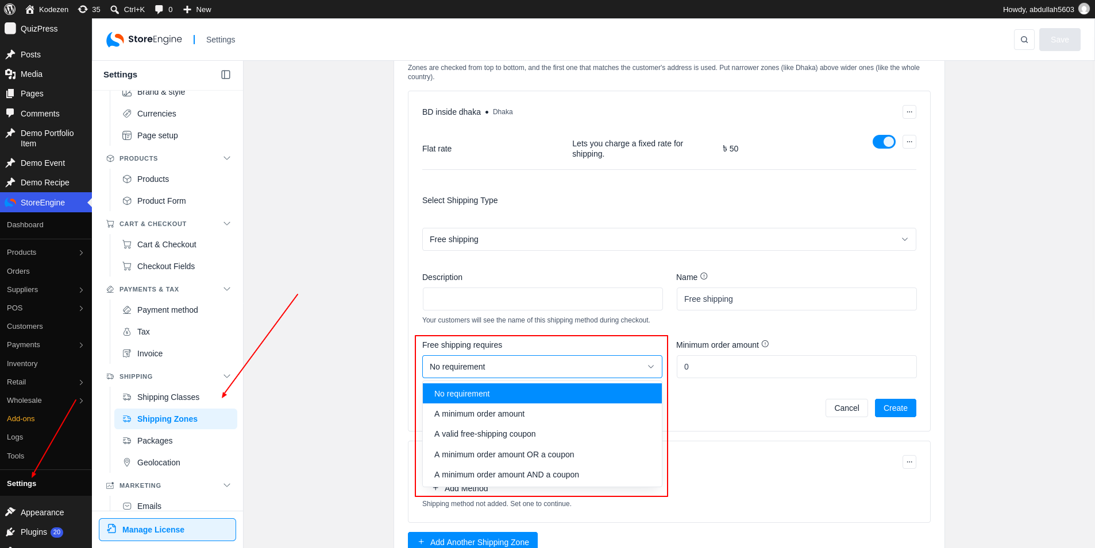
Task: Click info icon beside Minimum order amount
Action: click(x=765, y=344)
